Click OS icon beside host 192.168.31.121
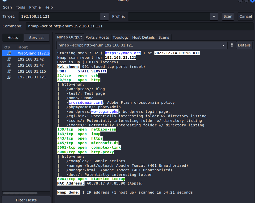The image size is (255, 203). point(9,77)
